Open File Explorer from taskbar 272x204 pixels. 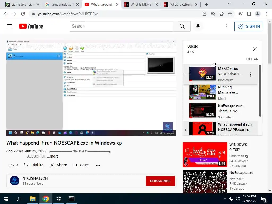(x=32, y=199)
